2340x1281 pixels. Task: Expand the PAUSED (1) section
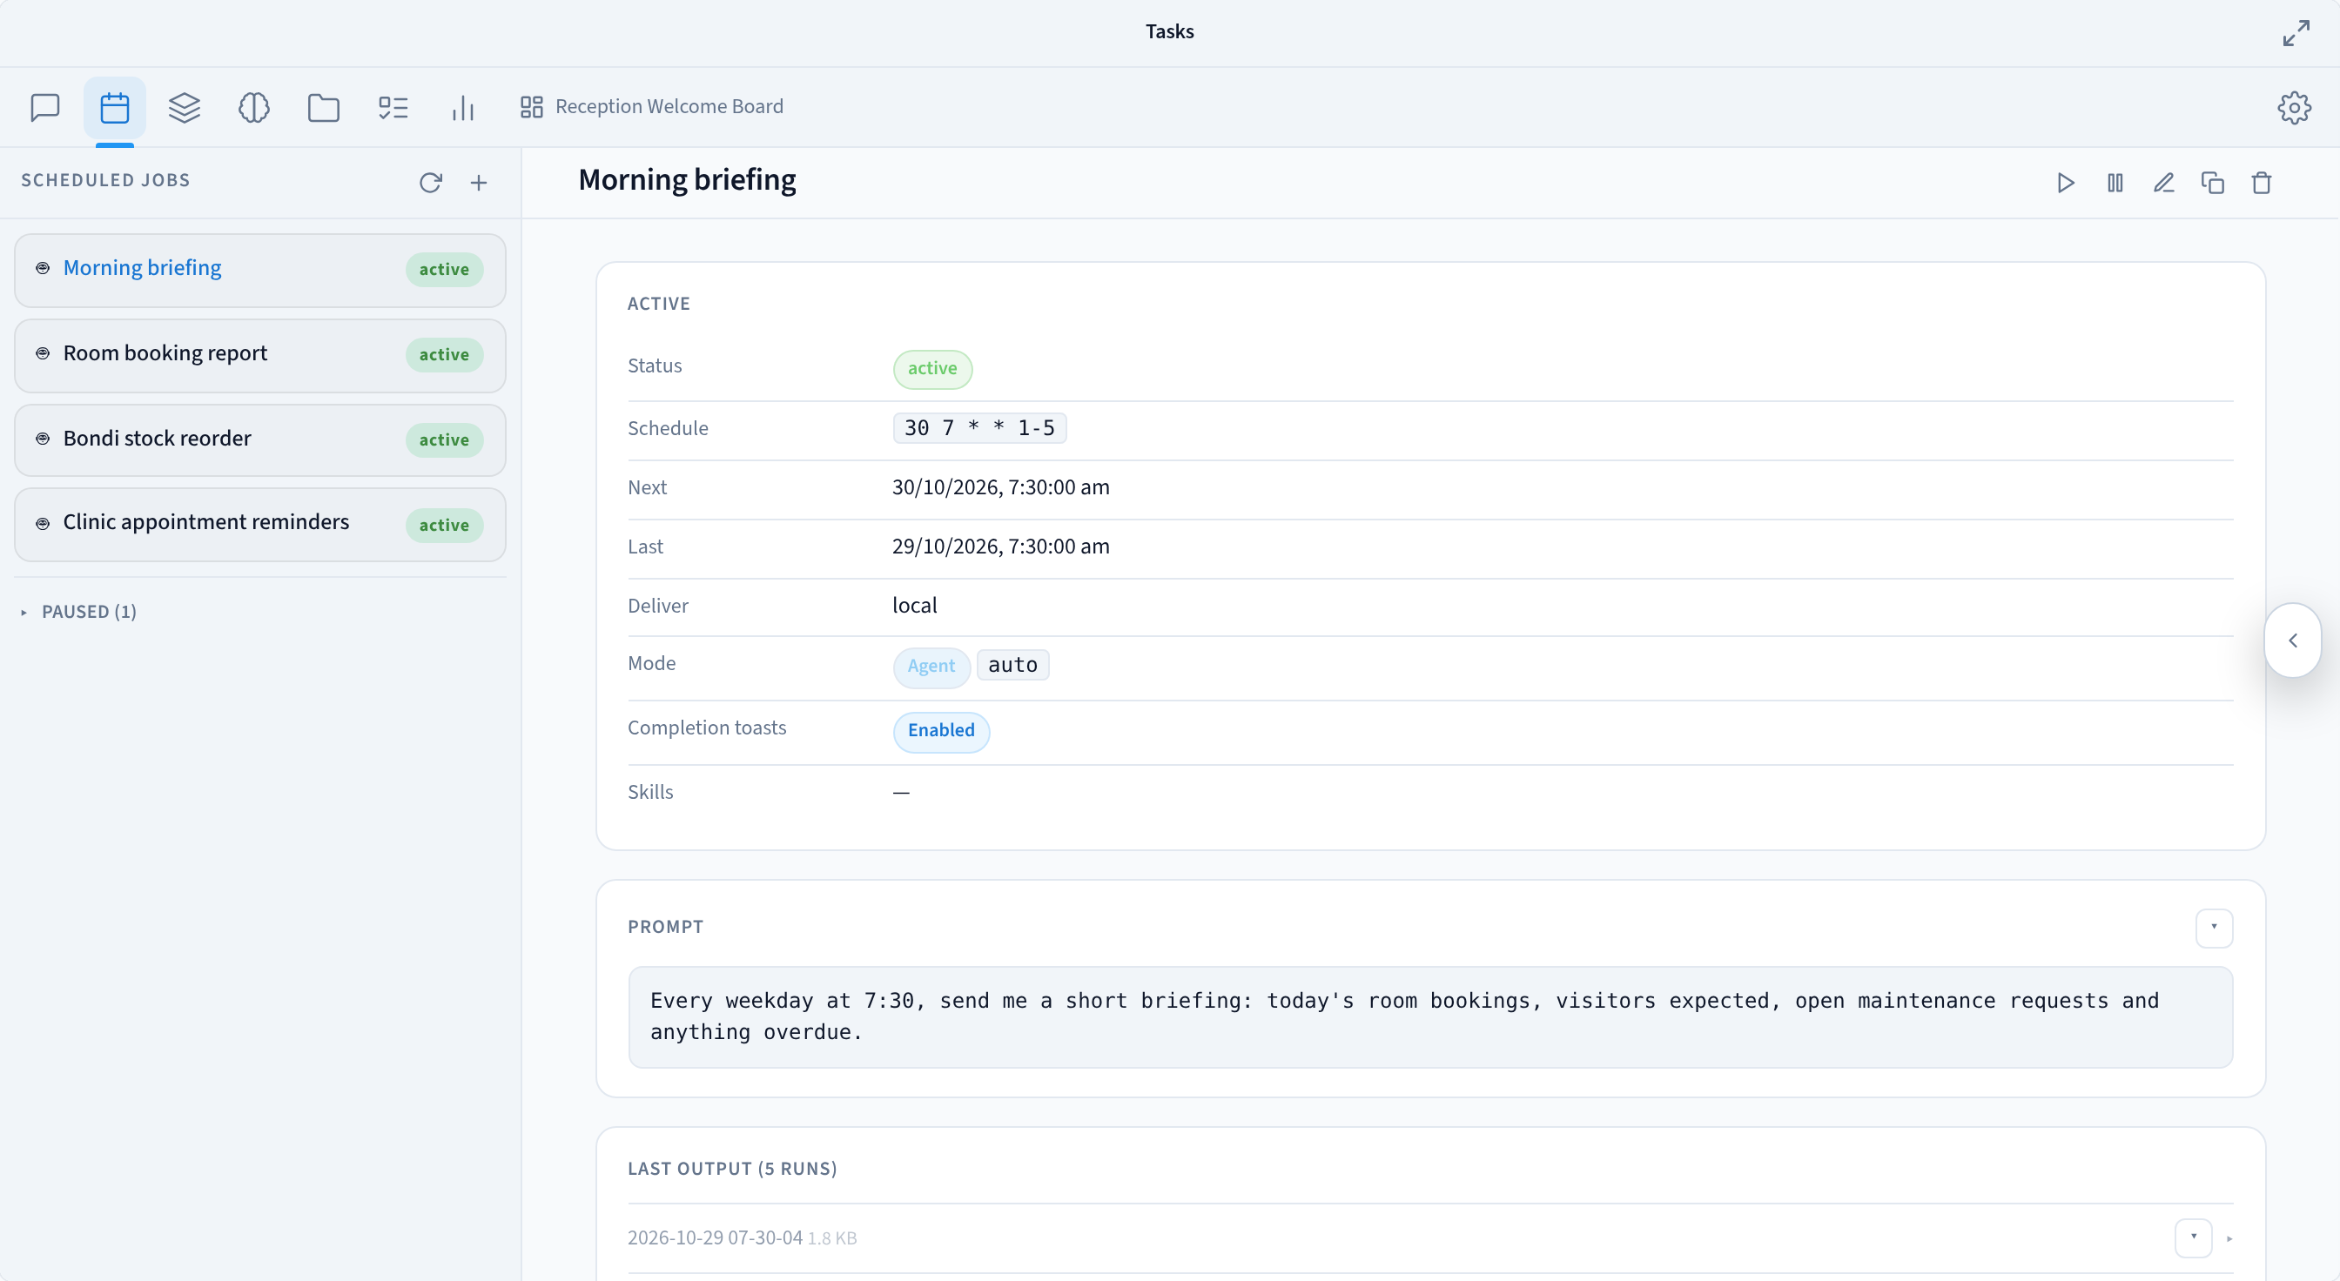point(79,612)
